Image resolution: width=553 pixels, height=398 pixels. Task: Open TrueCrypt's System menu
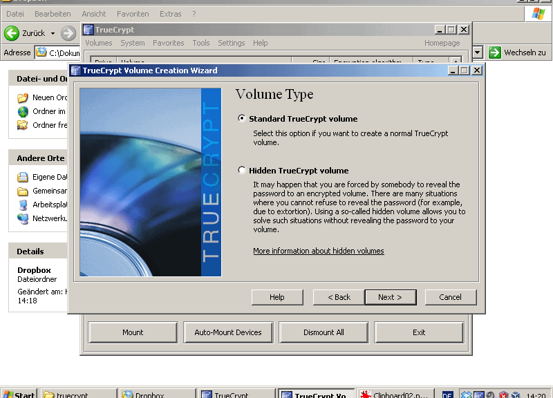[x=133, y=43]
